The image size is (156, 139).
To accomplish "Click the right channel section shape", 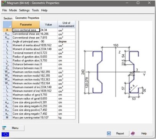I will (134, 72).
